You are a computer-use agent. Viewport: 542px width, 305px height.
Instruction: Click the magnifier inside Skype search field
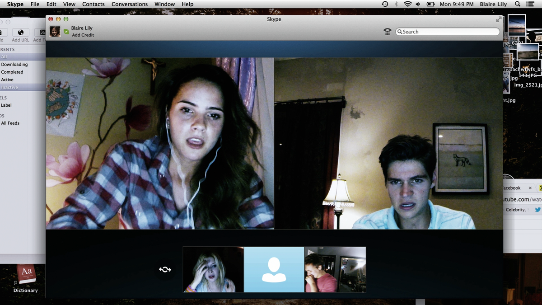pyautogui.click(x=400, y=32)
